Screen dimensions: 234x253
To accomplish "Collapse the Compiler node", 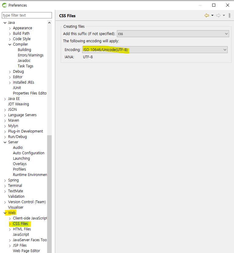I will click(x=10, y=45).
